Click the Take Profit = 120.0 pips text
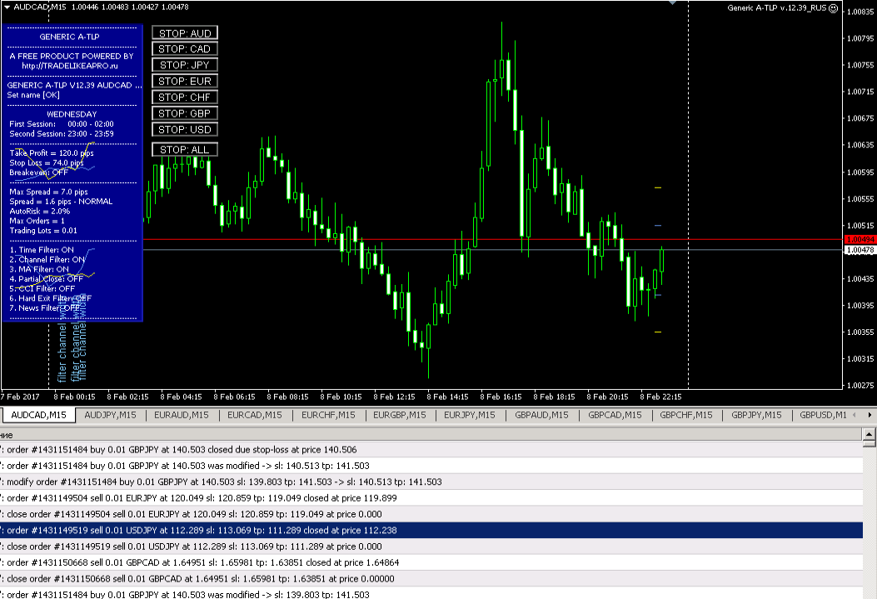 (52, 153)
